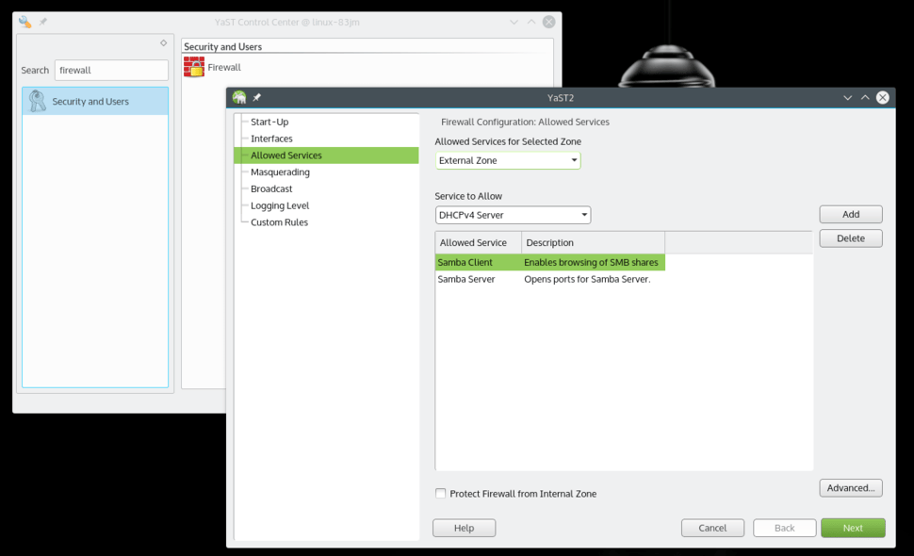
Task: Select Masquerading in the side tree
Action: (280, 172)
